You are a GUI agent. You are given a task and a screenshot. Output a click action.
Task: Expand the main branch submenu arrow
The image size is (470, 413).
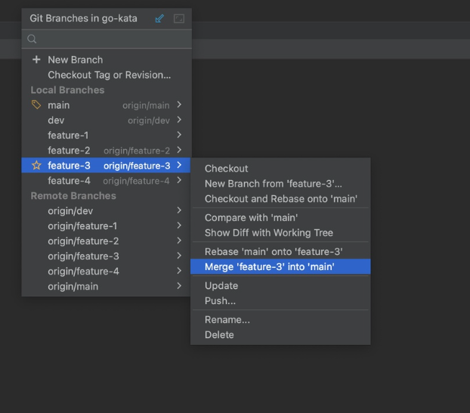[179, 105]
